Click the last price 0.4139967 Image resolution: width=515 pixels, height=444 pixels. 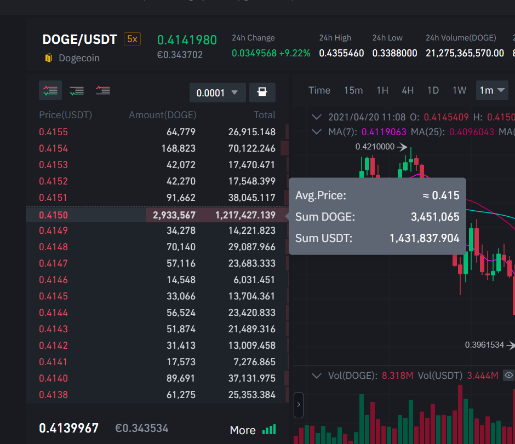pyautogui.click(x=68, y=428)
